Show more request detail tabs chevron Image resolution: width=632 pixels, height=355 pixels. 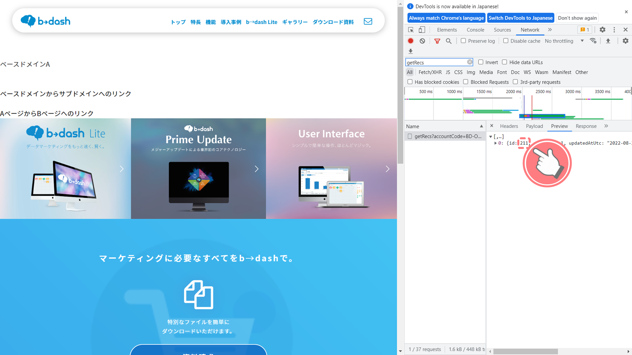click(606, 126)
